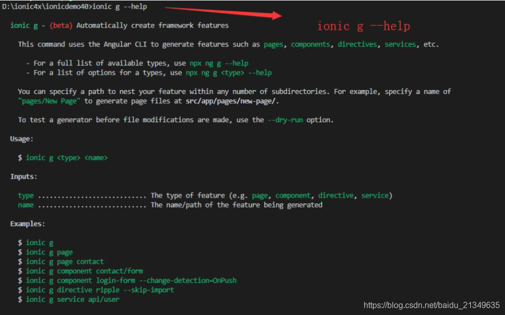Click the example line '$ ionic g' alone
The width and height of the screenshot is (505, 315).
36,243
